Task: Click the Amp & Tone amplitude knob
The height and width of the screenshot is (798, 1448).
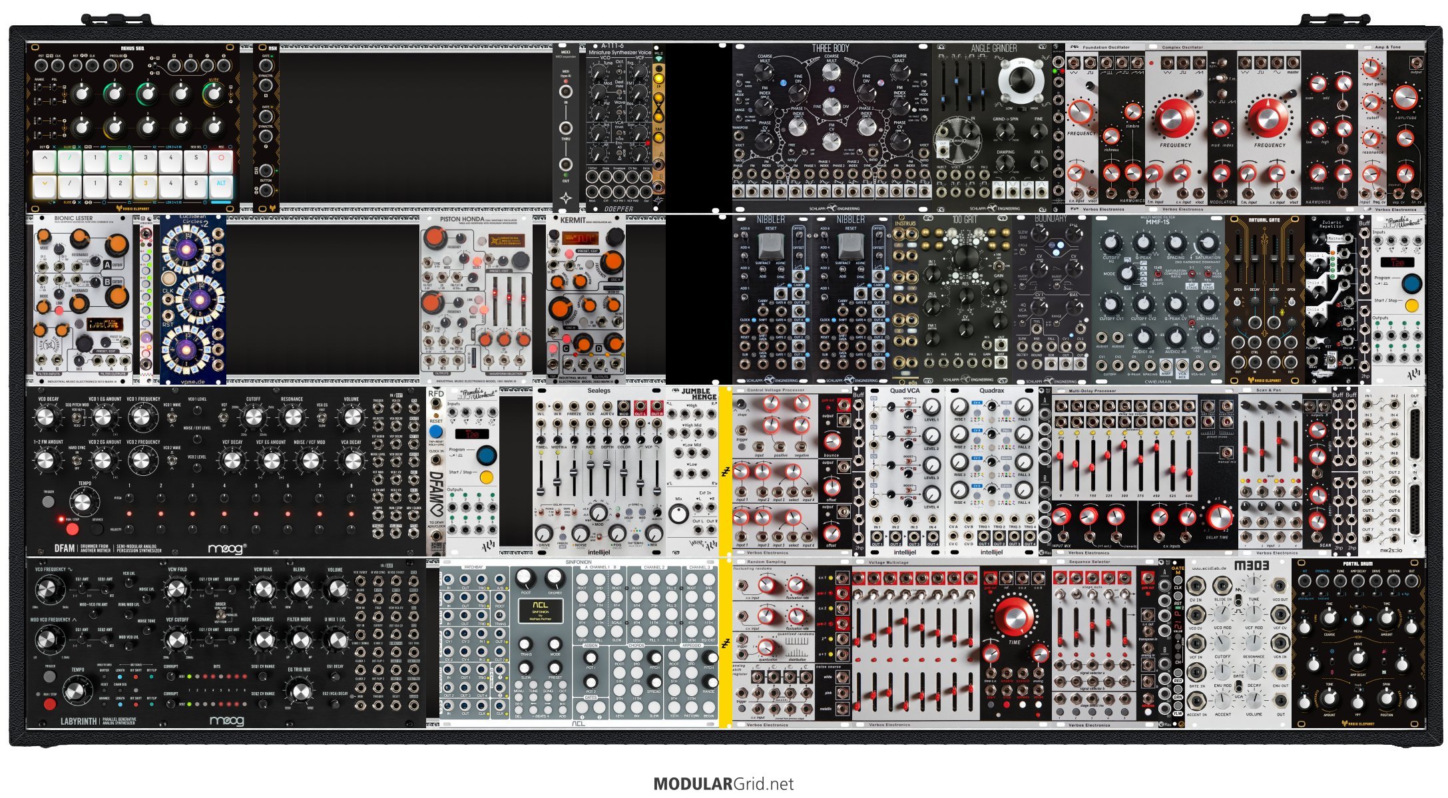Action: (1405, 98)
